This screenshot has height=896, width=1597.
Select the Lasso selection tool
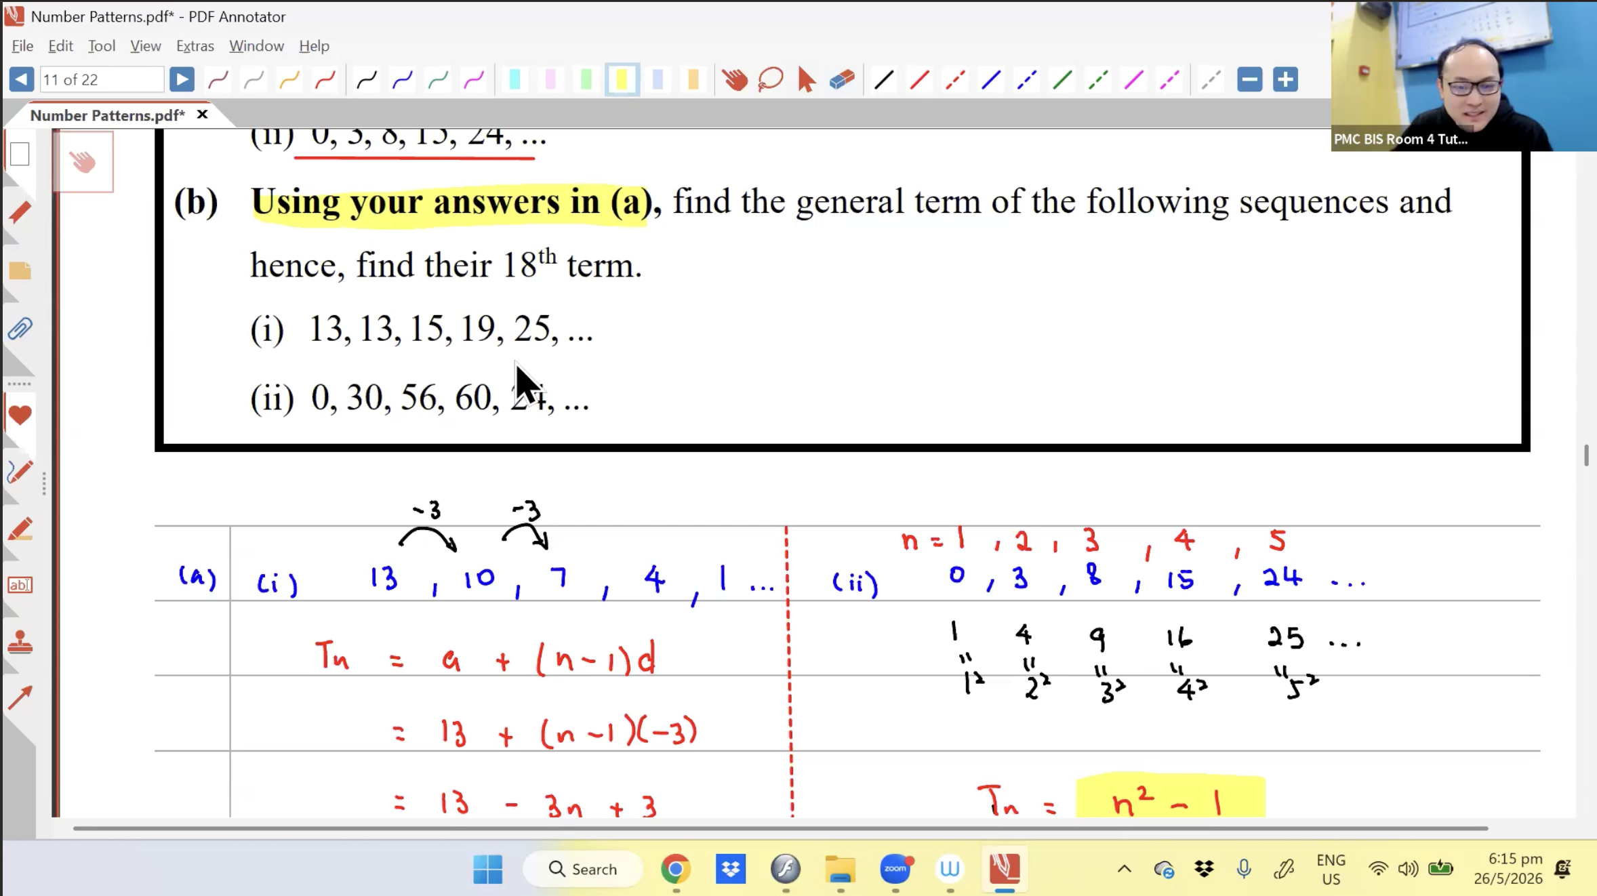point(771,80)
